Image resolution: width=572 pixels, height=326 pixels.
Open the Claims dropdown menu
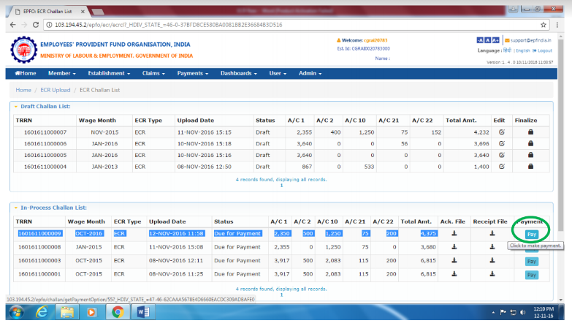(x=153, y=73)
